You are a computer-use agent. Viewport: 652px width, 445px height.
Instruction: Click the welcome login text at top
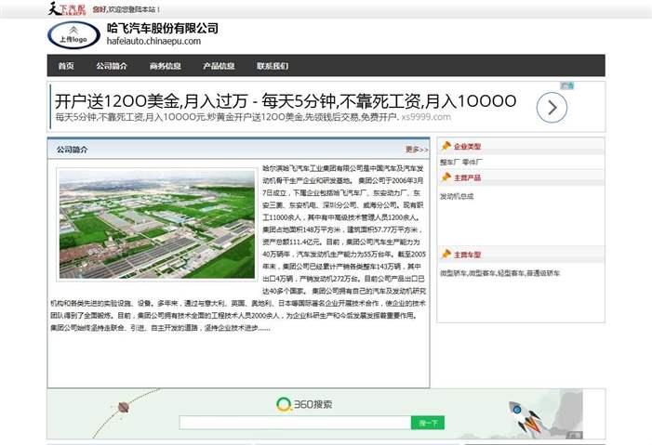[x=126, y=9]
